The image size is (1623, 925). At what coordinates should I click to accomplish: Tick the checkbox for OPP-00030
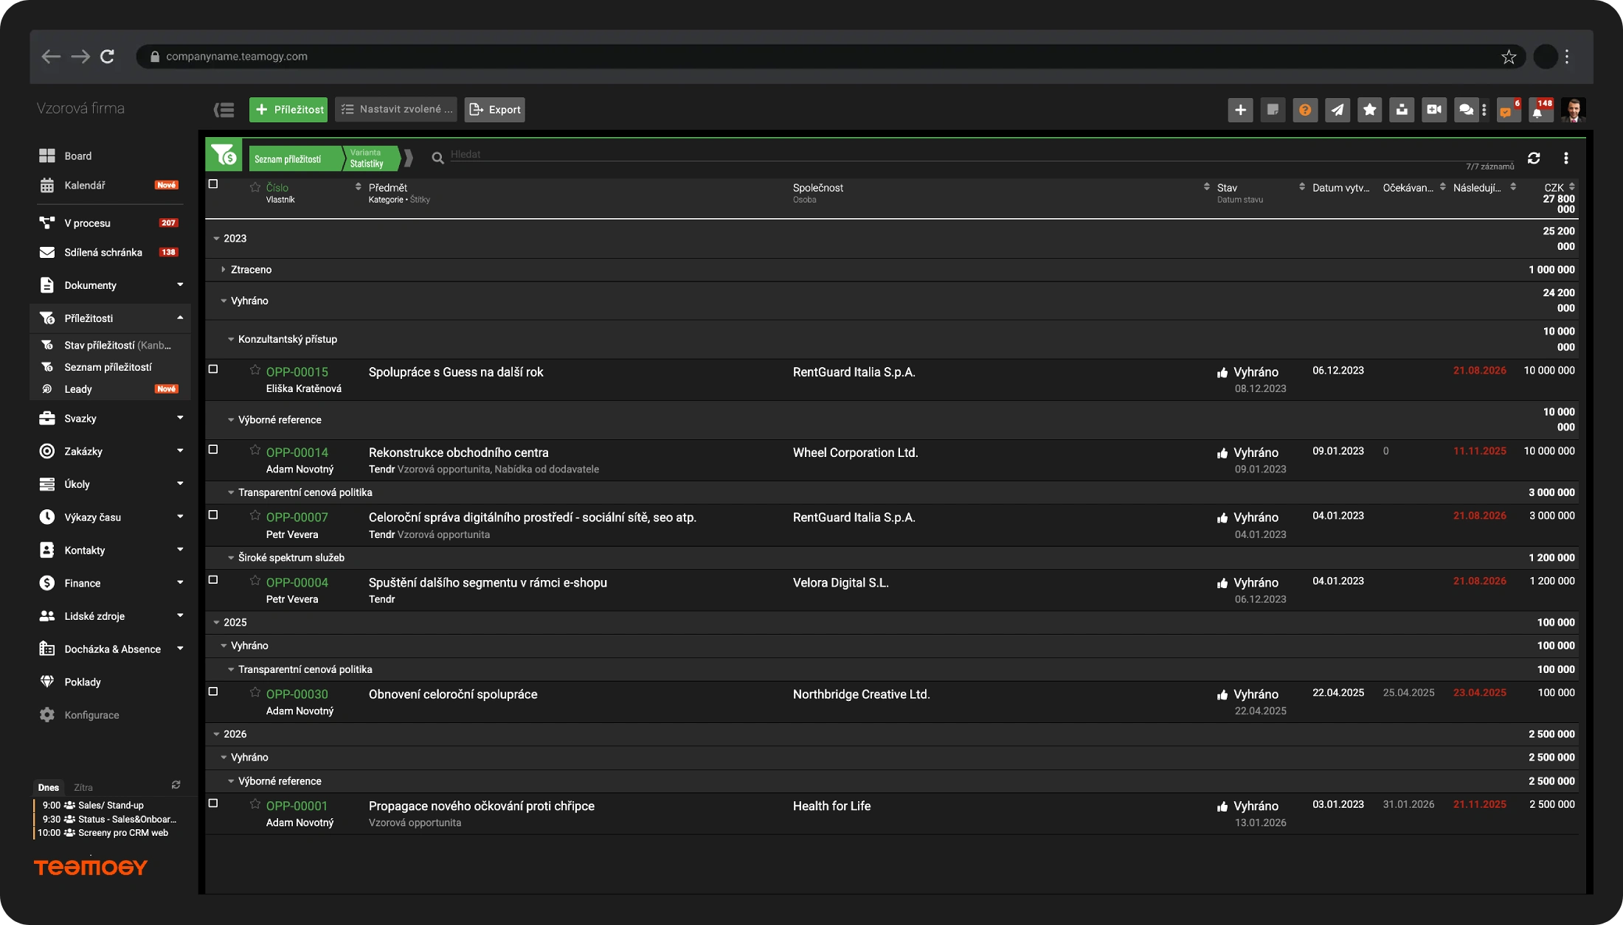(x=213, y=692)
